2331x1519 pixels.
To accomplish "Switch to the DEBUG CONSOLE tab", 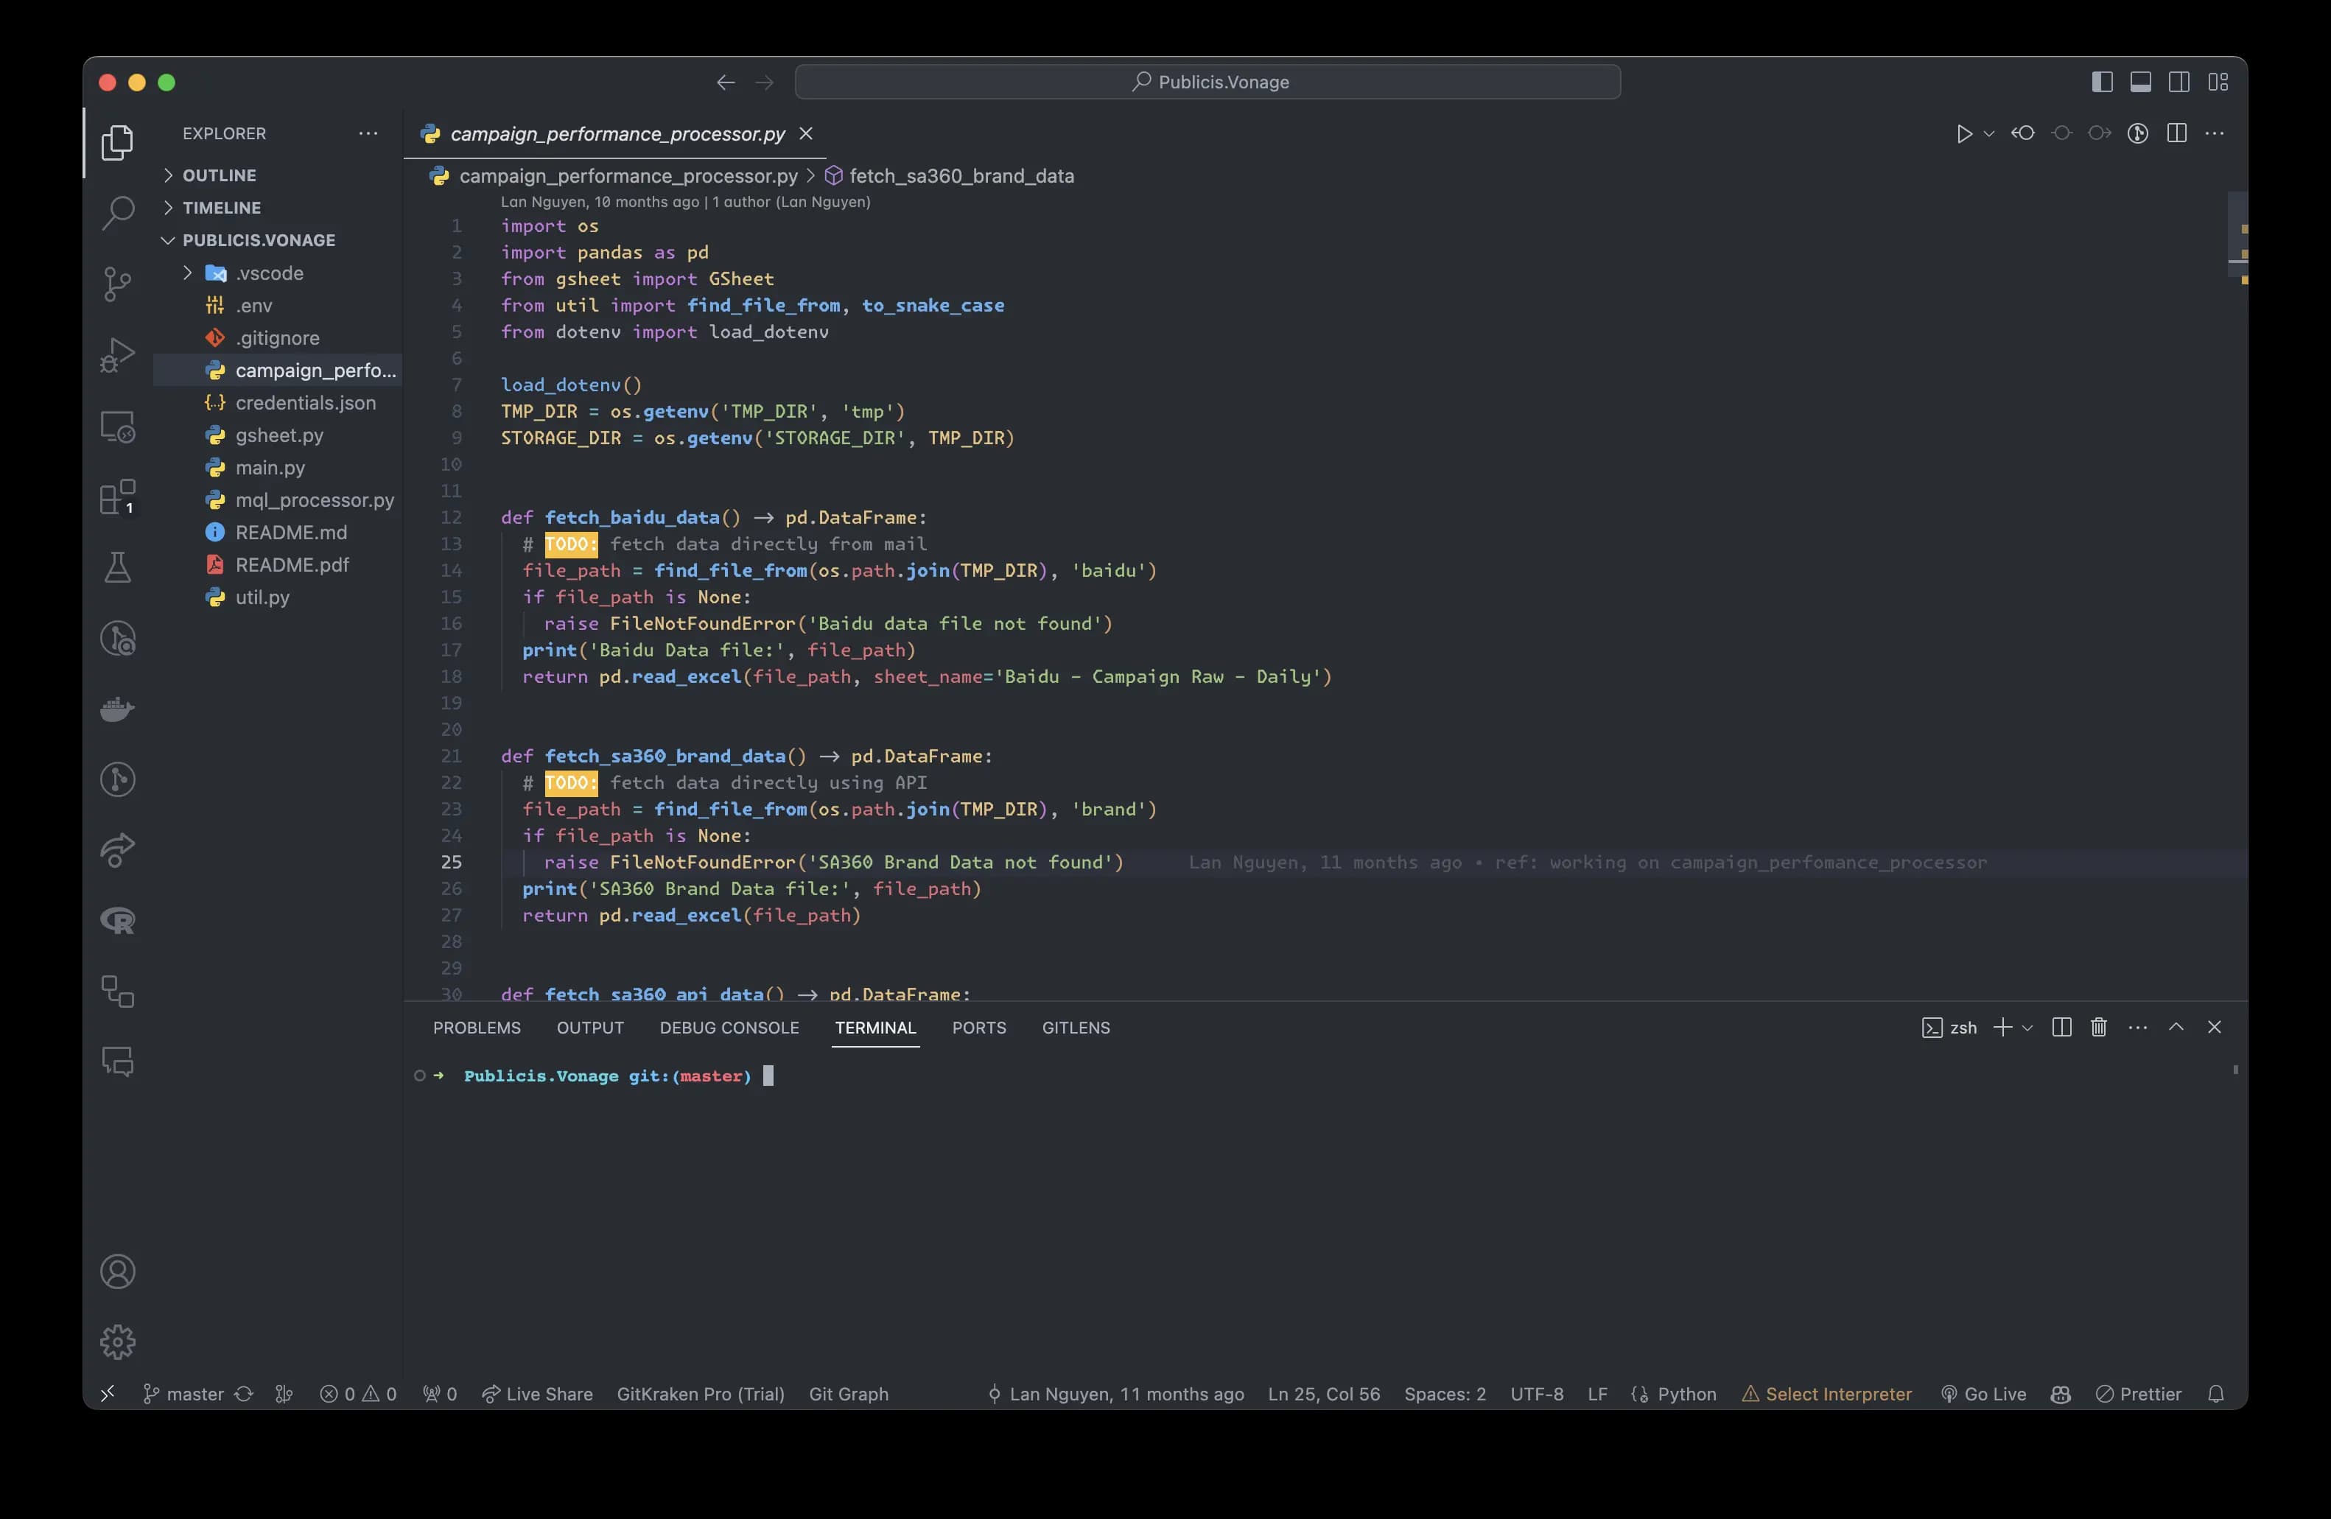I will click(729, 1028).
